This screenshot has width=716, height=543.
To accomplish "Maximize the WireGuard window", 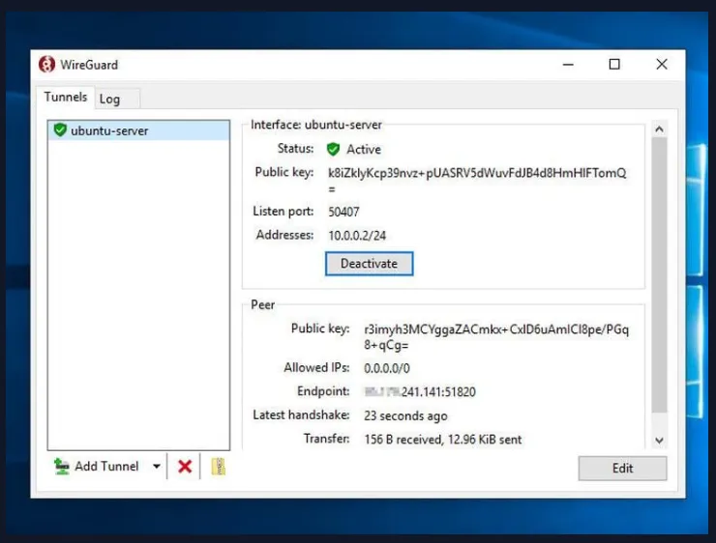I will click(614, 65).
